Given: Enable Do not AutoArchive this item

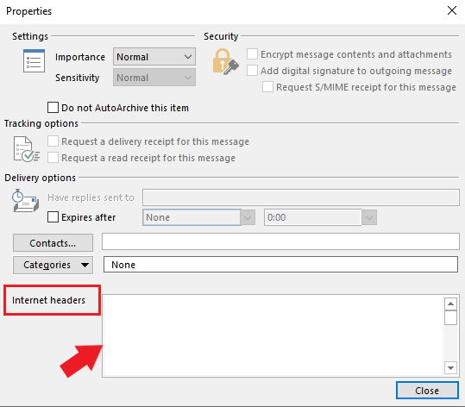Looking at the screenshot, I should (53, 108).
